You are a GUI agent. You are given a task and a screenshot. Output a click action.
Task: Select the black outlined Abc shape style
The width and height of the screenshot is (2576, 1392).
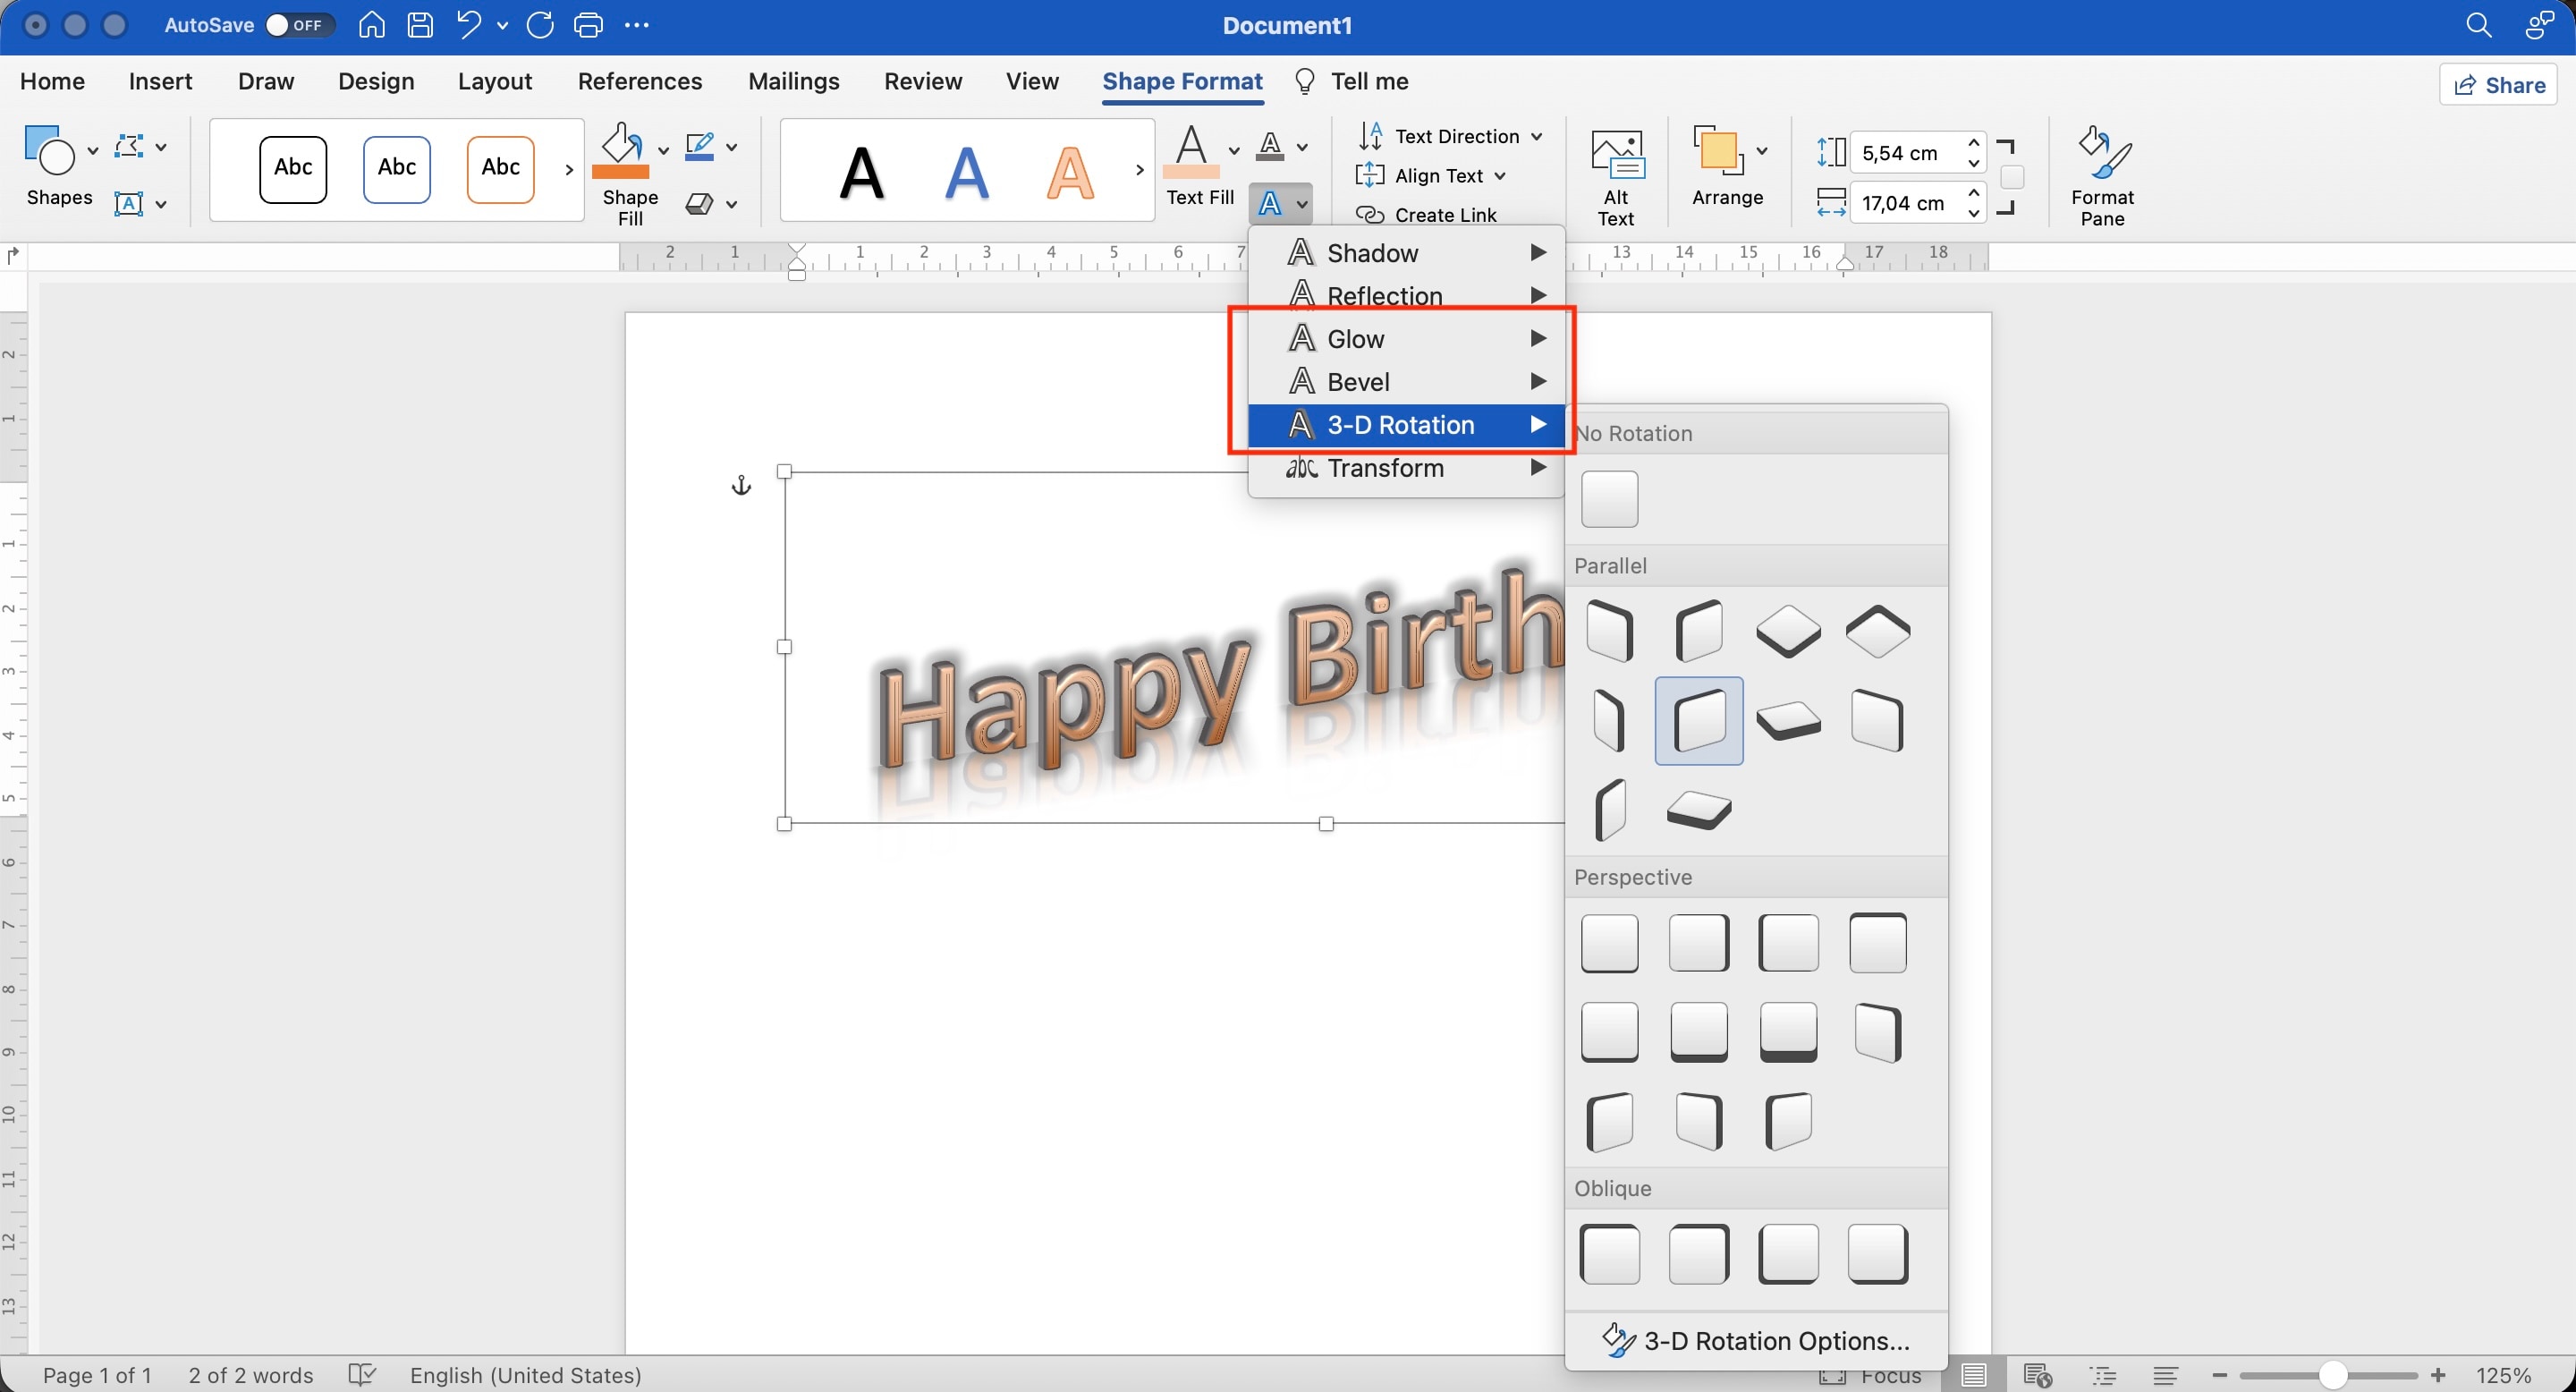click(x=293, y=169)
